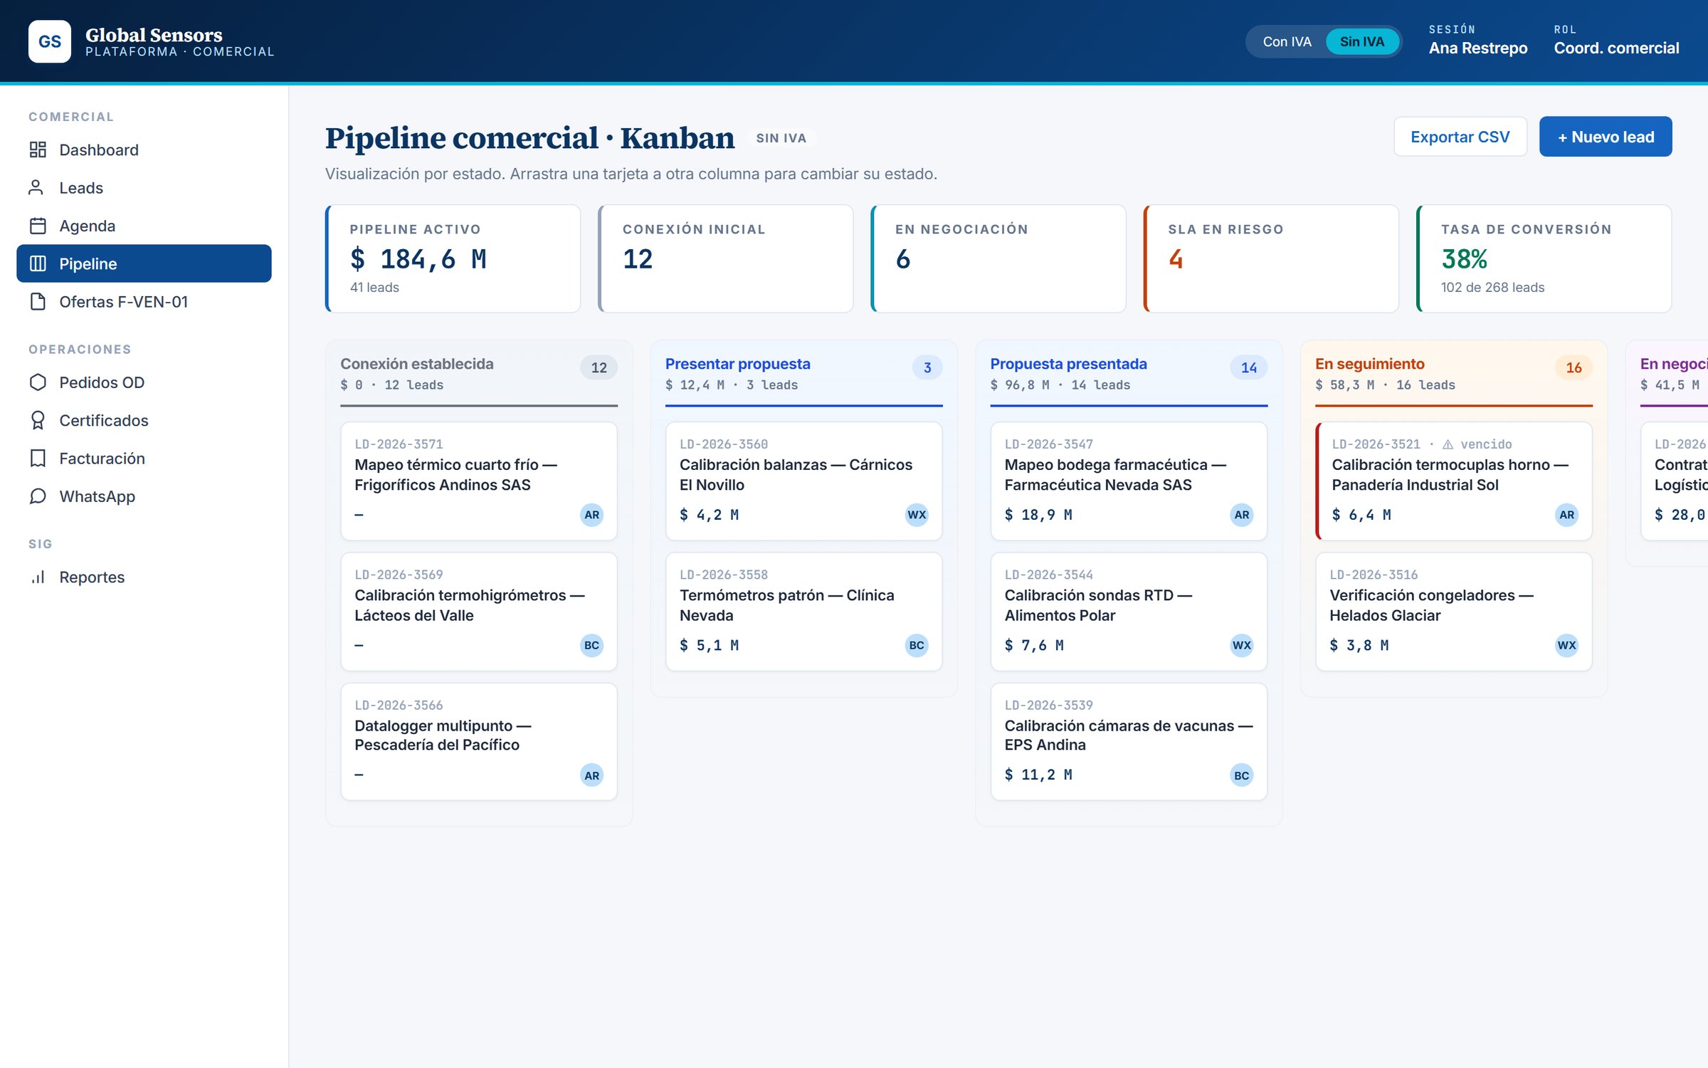
Task: Click the WhatsApp chat bubble icon
Action: 38,496
